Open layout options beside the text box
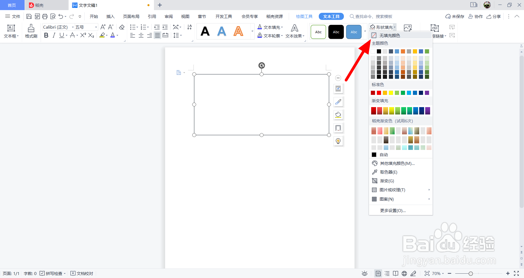Screen dimensions: 524x278 coord(338,89)
